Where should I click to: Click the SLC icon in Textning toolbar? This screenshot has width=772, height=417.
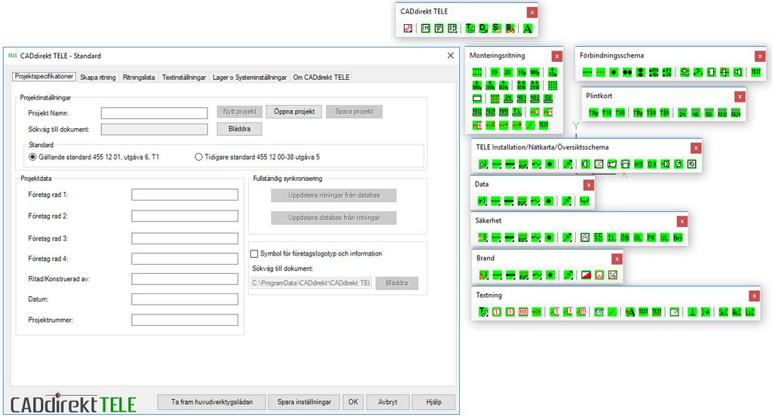pos(723,311)
